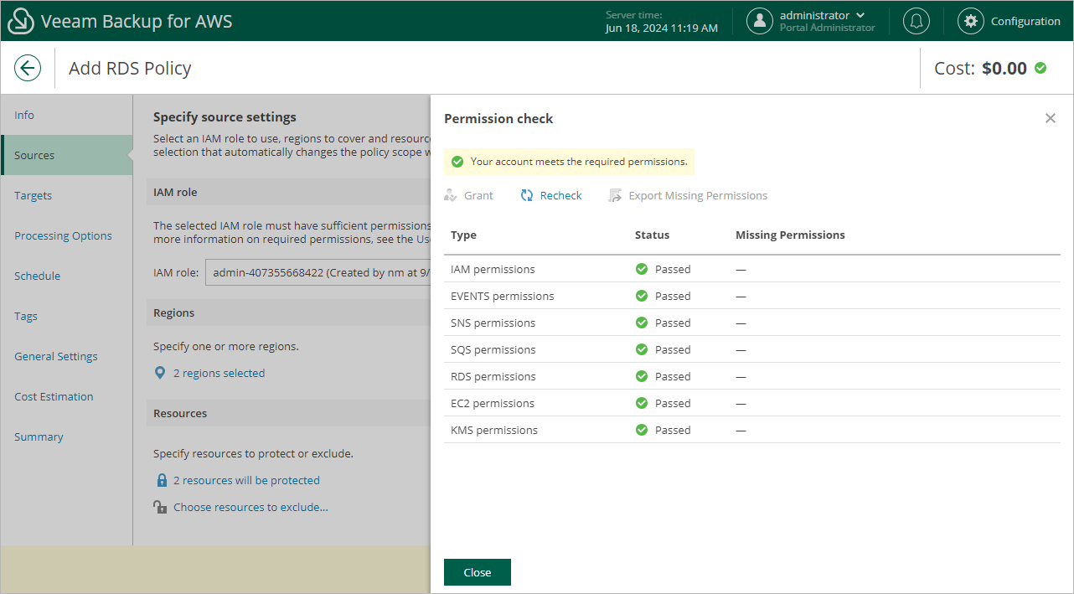Screen dimensions: 1074x594
Task: Click the Recheck link
Action: coord(560,195)
